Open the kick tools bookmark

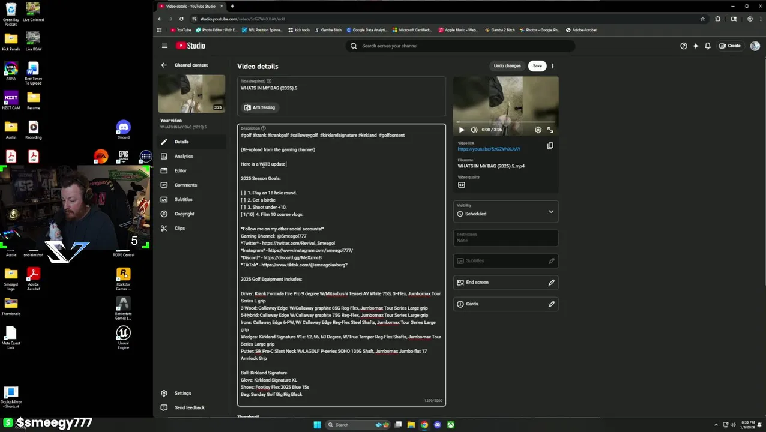pos(299,30)
